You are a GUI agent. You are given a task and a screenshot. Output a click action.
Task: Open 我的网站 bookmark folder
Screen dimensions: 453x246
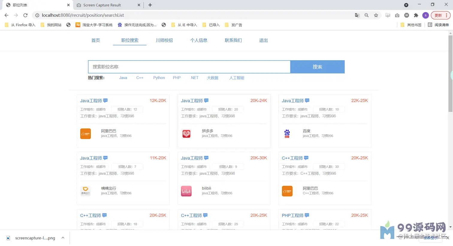point(51,25)
